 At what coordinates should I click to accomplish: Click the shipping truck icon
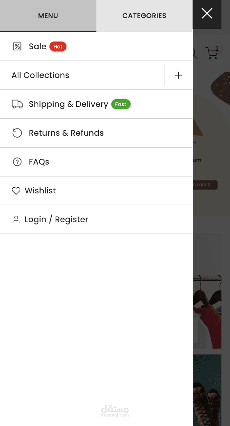tap(17, 104)
